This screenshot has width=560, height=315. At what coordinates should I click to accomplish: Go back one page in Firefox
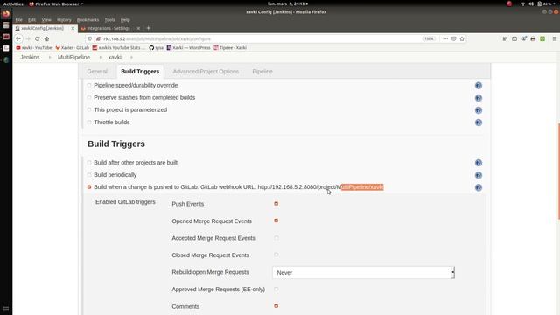click(x=18, y=38)
